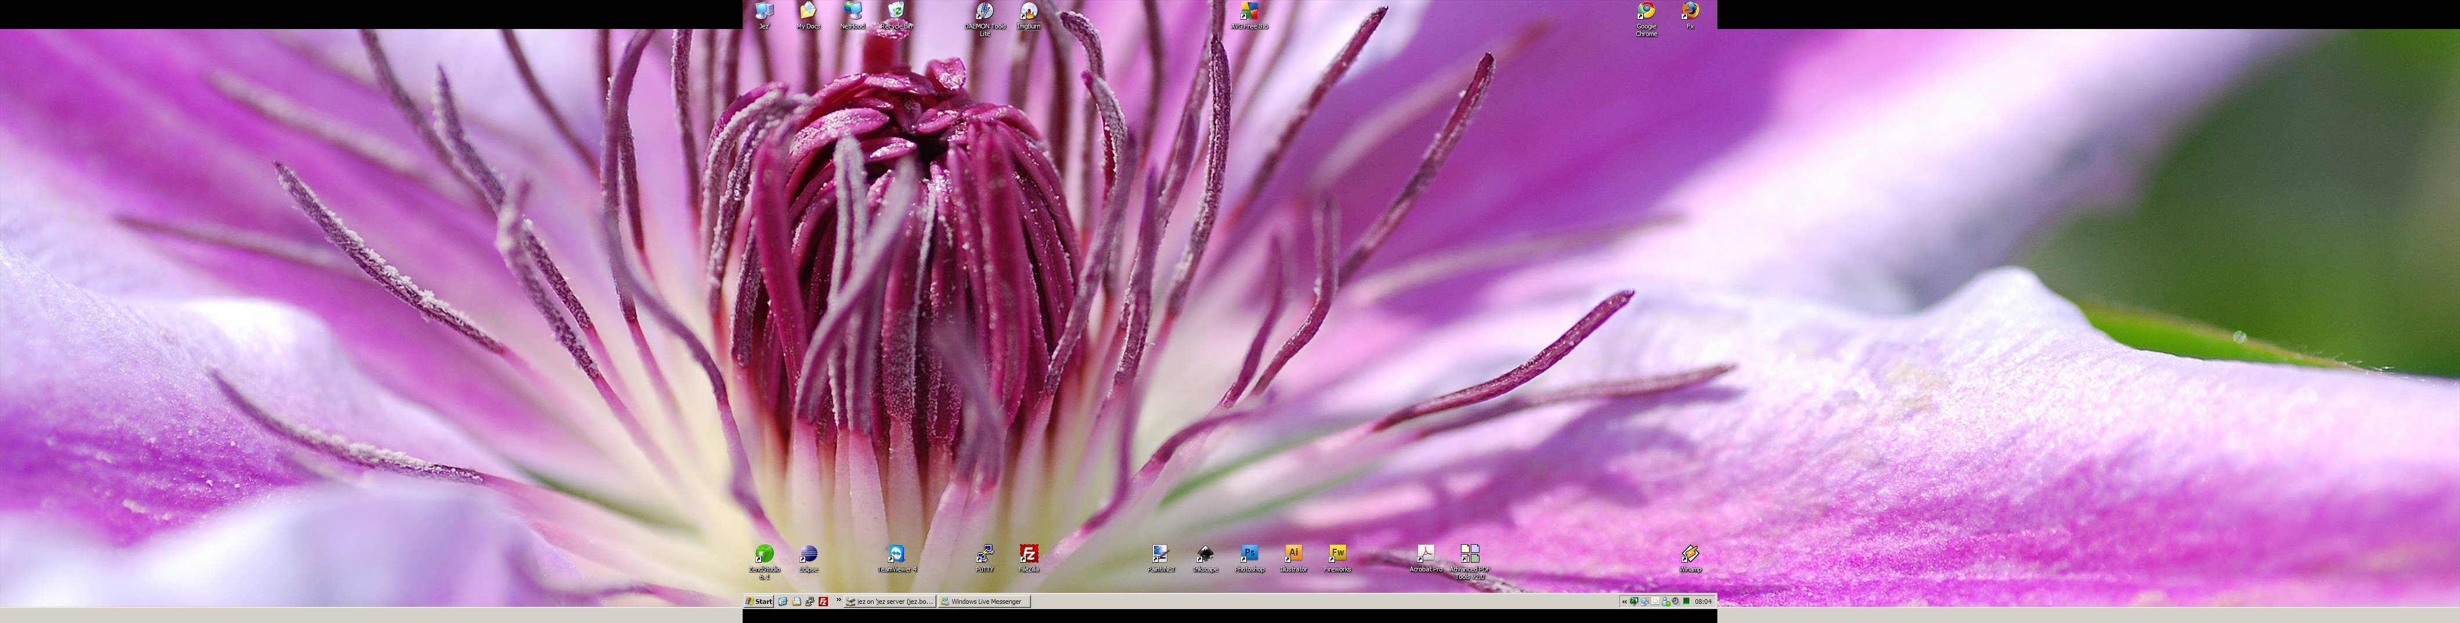Open the Paint.NET shortcut
Screen dimensions: 2460x623
pyautogui.click(x=1161, y=558)
